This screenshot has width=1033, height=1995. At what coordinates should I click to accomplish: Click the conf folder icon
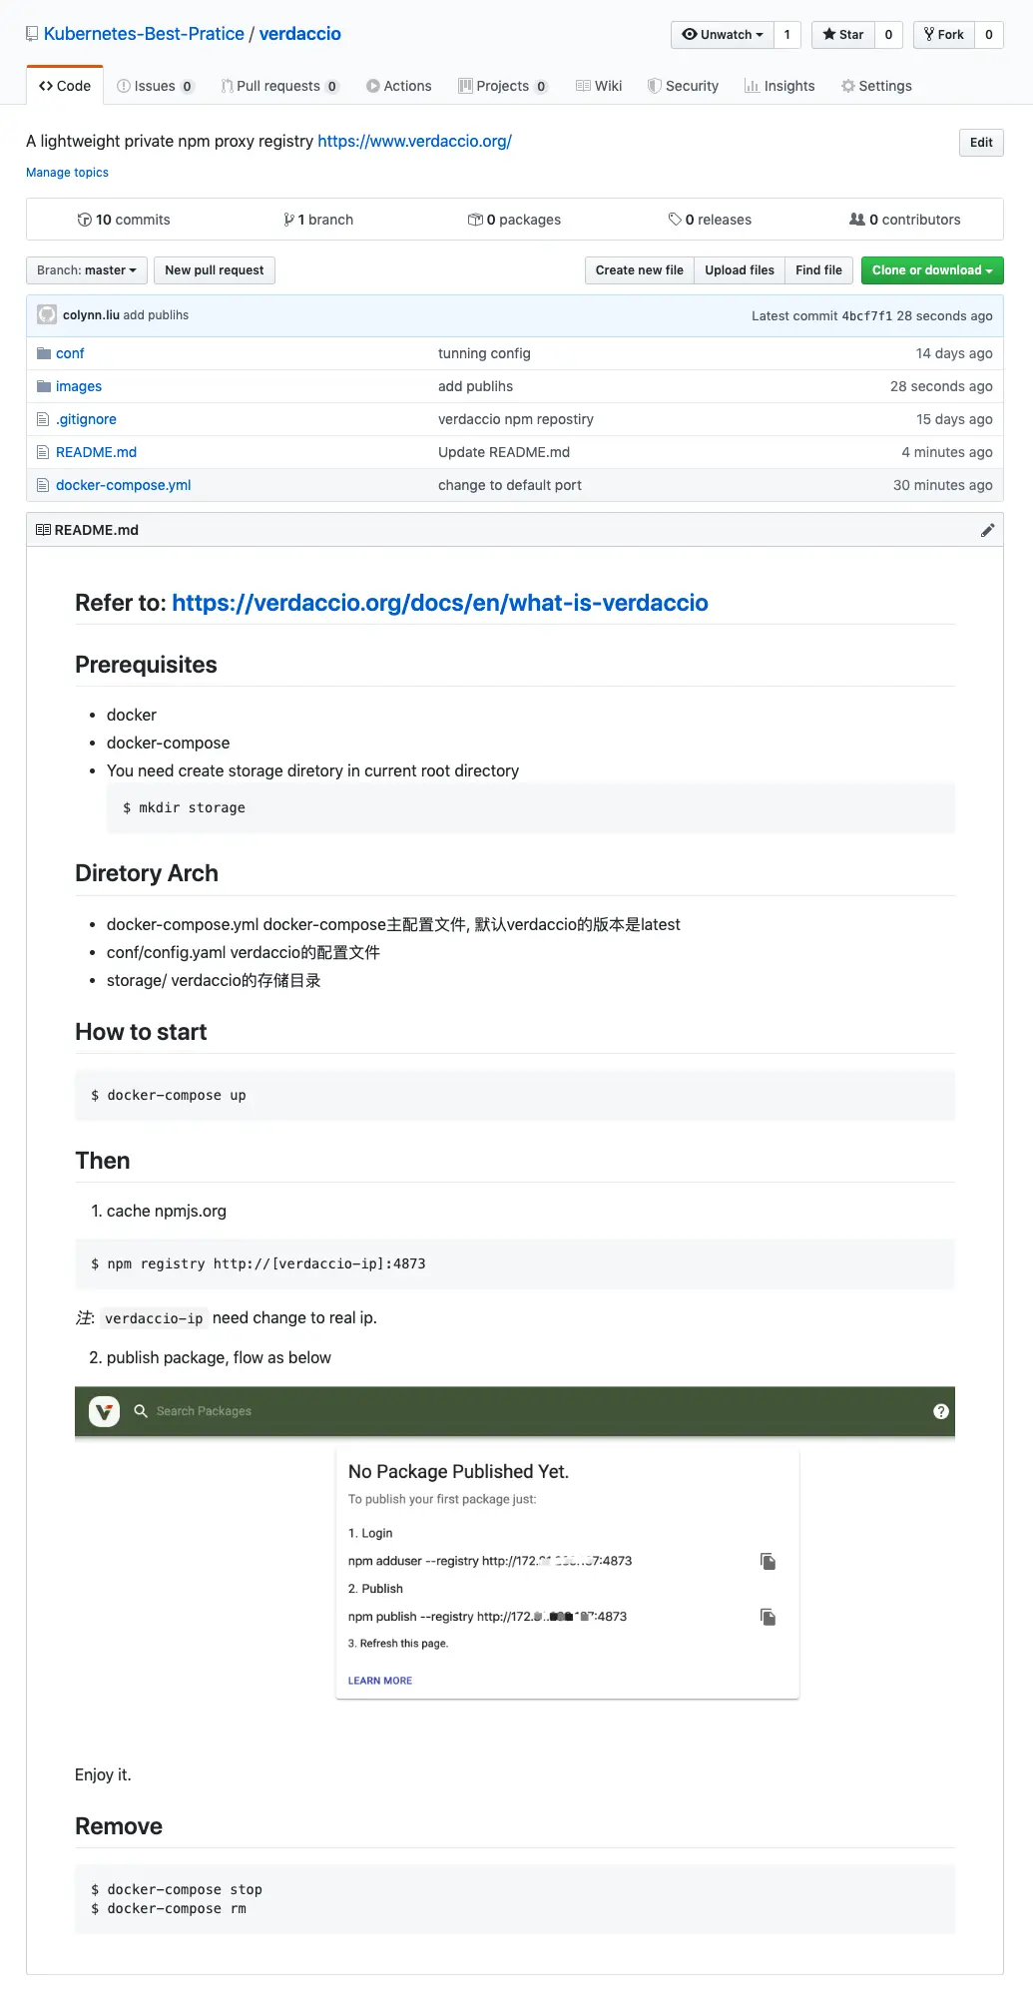pyautogui.click(x=43, y=353)
